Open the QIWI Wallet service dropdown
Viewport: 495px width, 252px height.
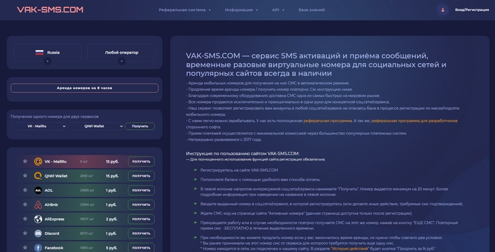[x=96, y=126]
